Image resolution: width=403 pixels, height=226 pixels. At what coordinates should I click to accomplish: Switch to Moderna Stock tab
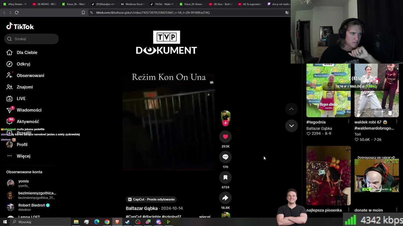133,4
